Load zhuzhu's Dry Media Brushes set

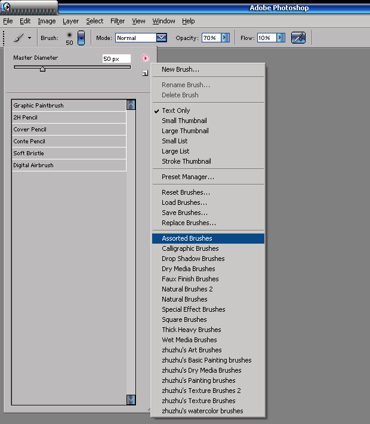point(208,370)
